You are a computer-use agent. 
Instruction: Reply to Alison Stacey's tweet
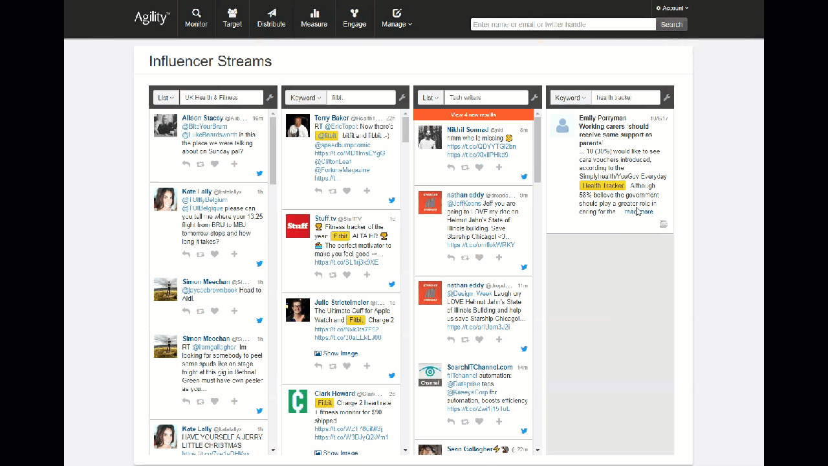point(186,164)
